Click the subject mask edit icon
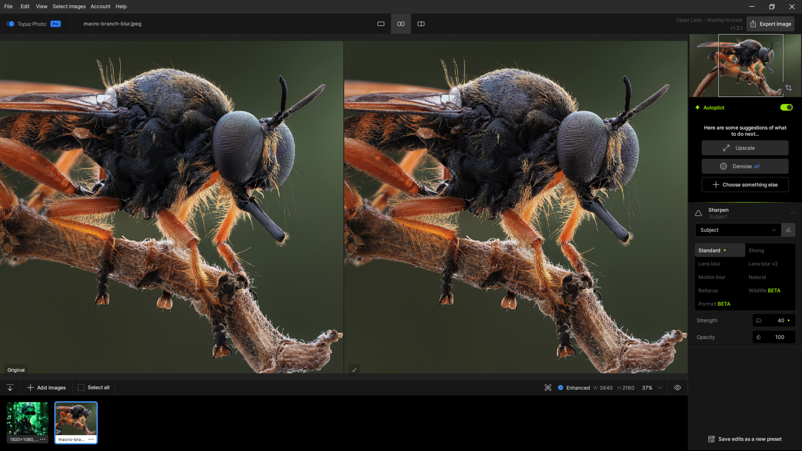 coord(788,230)
